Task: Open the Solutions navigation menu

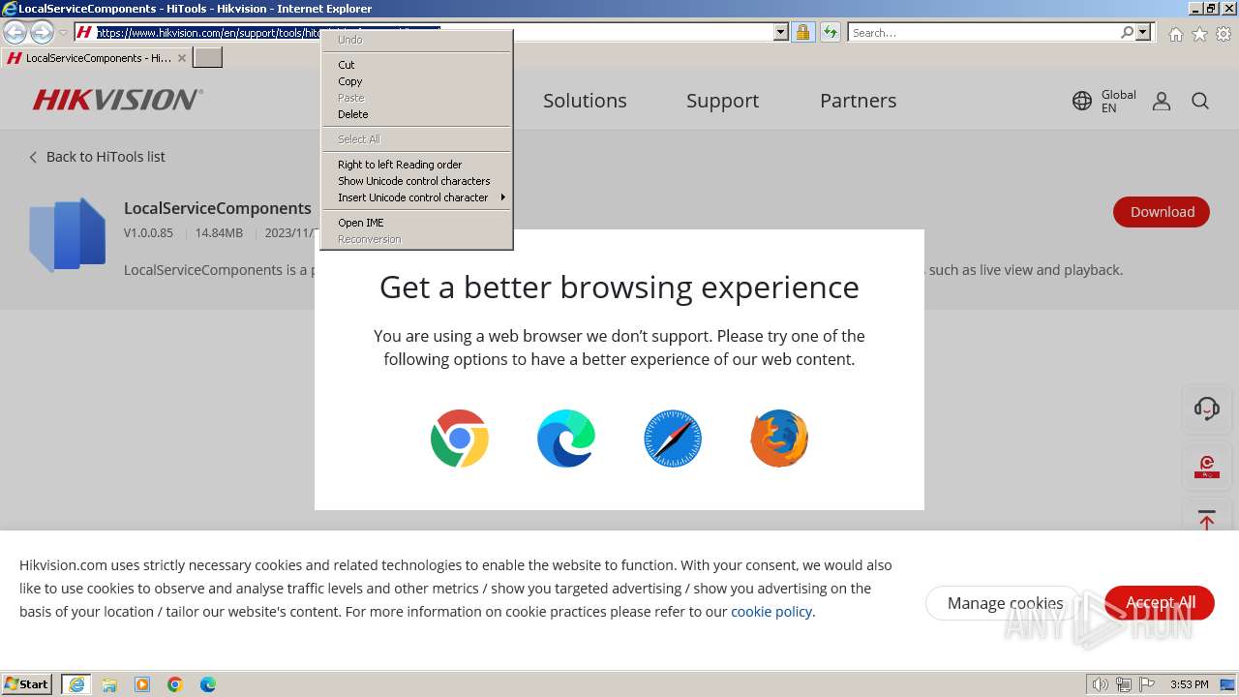Action: pyautogui.click(x=585, y=101)
